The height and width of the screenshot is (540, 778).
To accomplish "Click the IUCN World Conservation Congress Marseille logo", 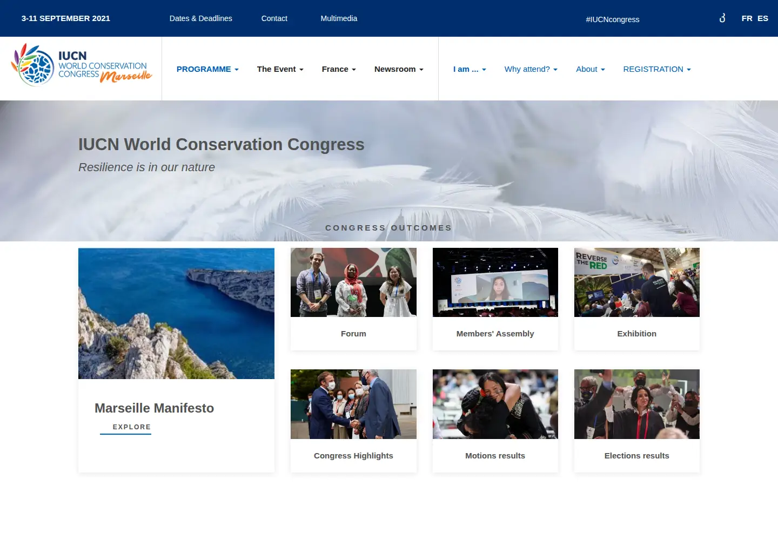I will pos(82,65).
